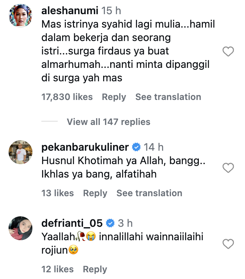Viewport: 245px width, 279px height.
Task: Like the aleshanumi comment with heart icon
Action: [228, 51]
